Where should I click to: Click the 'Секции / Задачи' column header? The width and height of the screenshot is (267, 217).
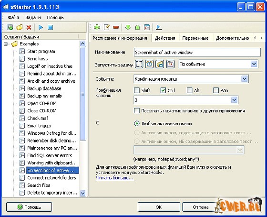click(x=41, y=37)
